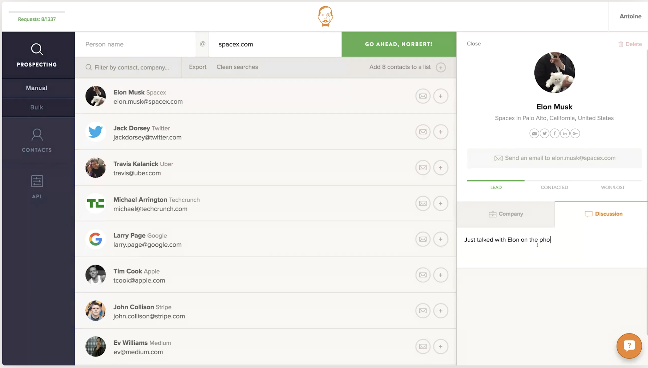The width and height of the screenshot is (648, 368).
Task: Click email icon for Tim Cook row
Action: [x=423, y=275]
